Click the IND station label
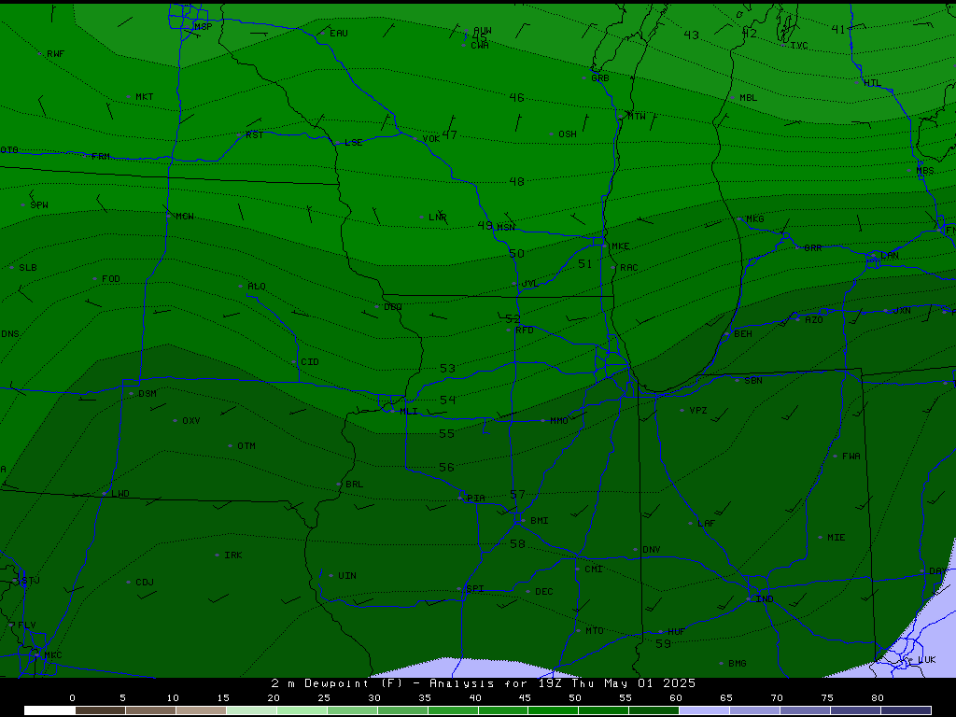 click(x=765, y=598)
